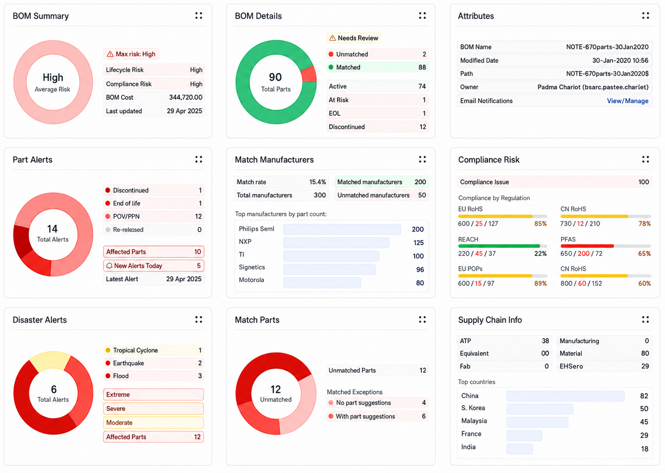Open Part Alerts panel options icon

tap(199, 159)
